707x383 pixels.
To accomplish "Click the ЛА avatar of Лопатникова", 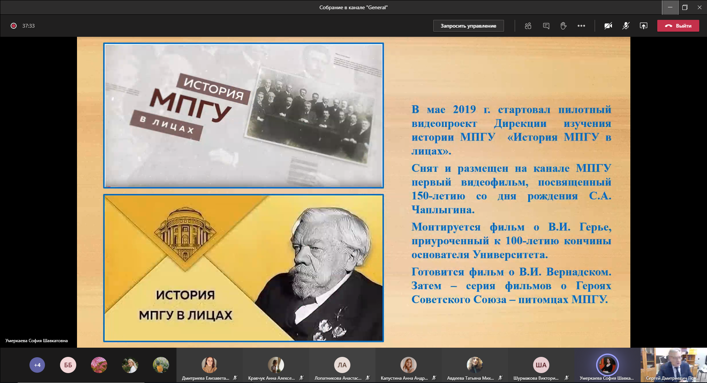I will click(x=342, y=365).
